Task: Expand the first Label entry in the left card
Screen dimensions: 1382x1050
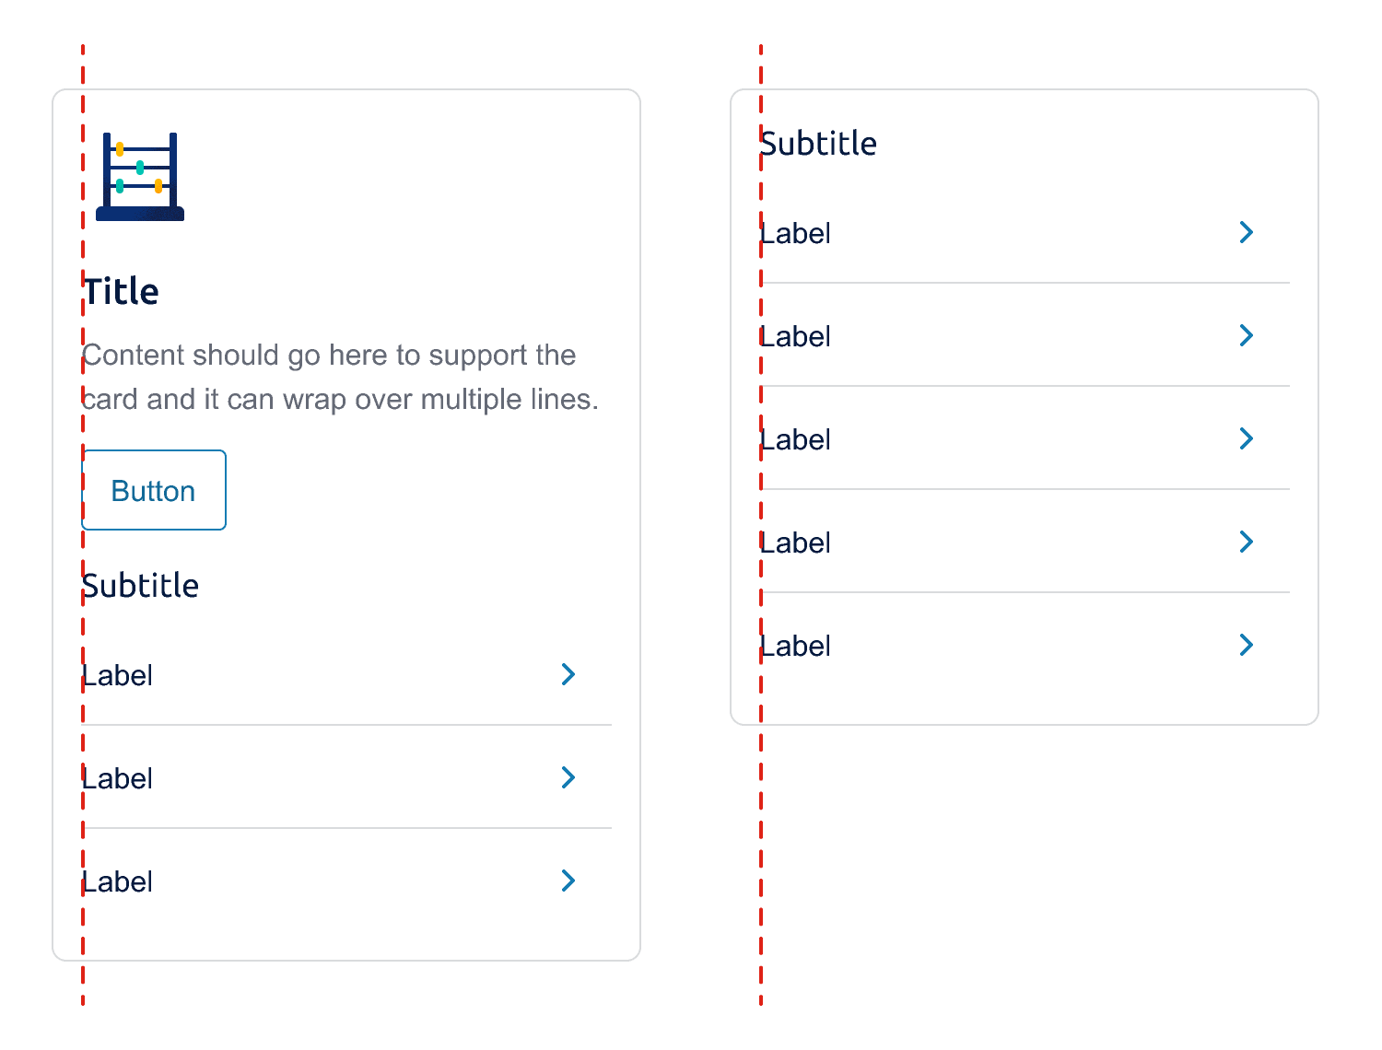Action: (x=117, y=674)
